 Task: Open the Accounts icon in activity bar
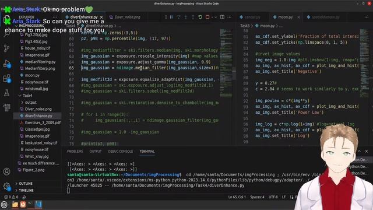tap(6, 171)
